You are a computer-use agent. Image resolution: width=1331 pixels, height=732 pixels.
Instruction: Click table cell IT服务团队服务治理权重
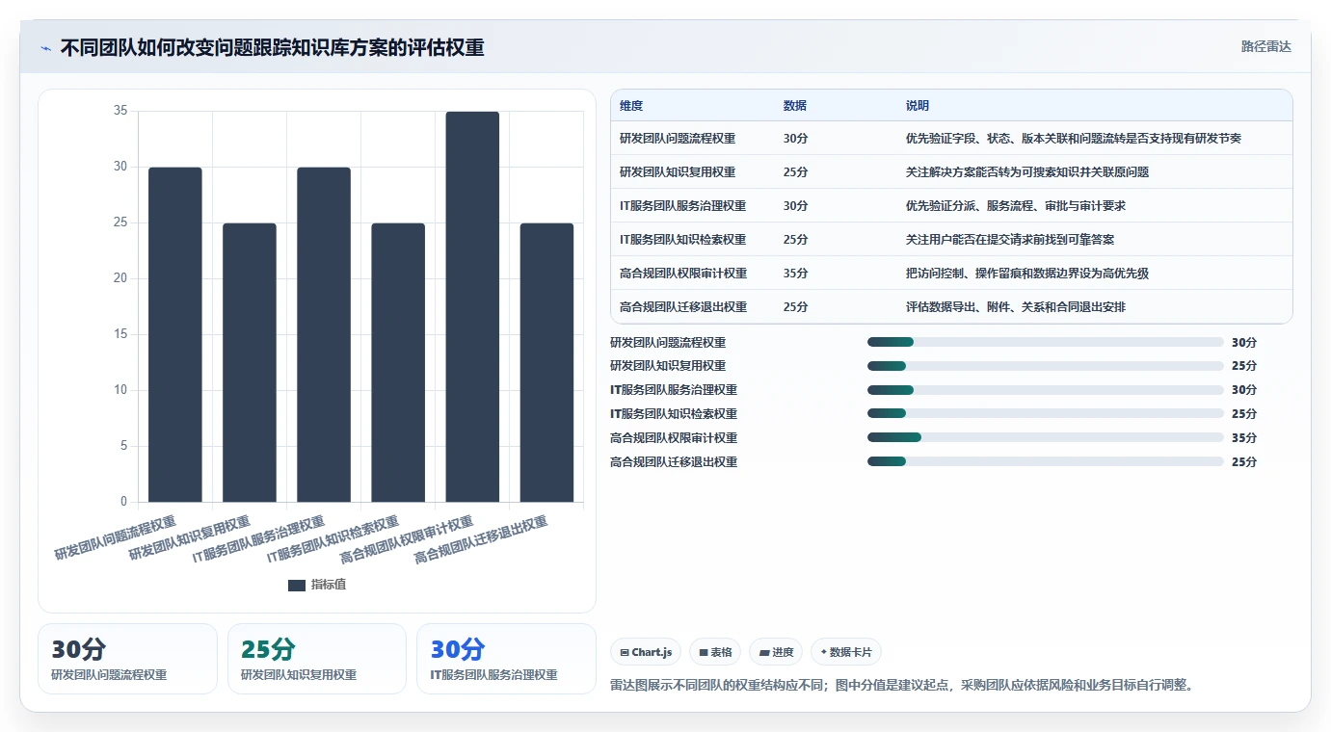(x=682, y=206)
